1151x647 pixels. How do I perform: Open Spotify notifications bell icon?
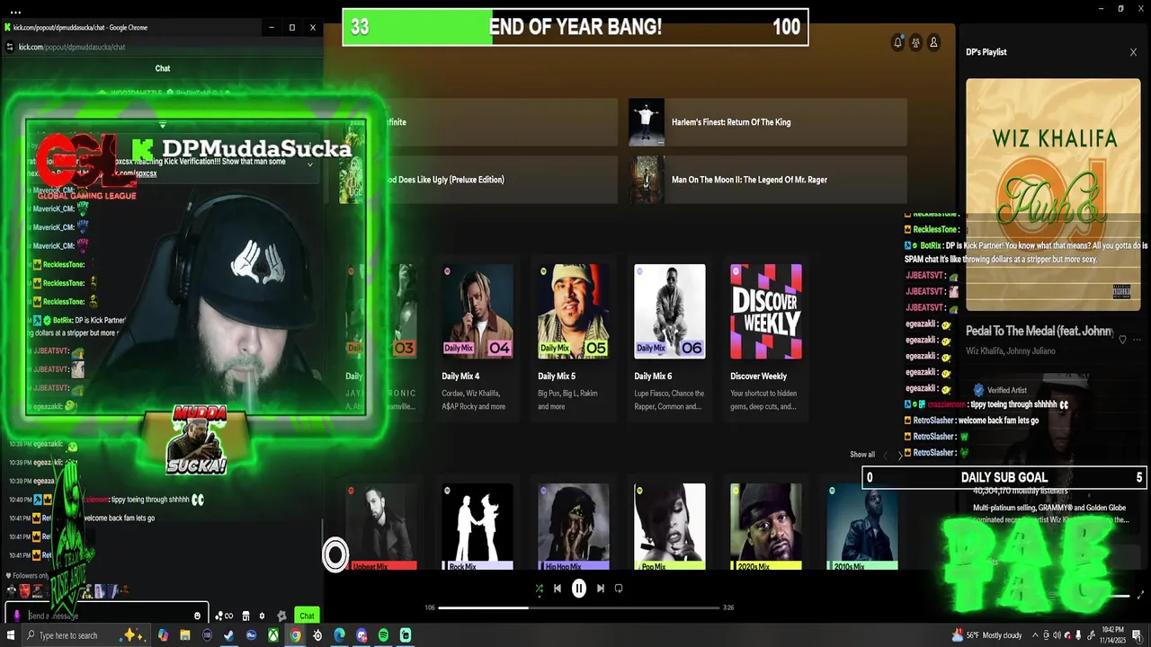[897, 42]
